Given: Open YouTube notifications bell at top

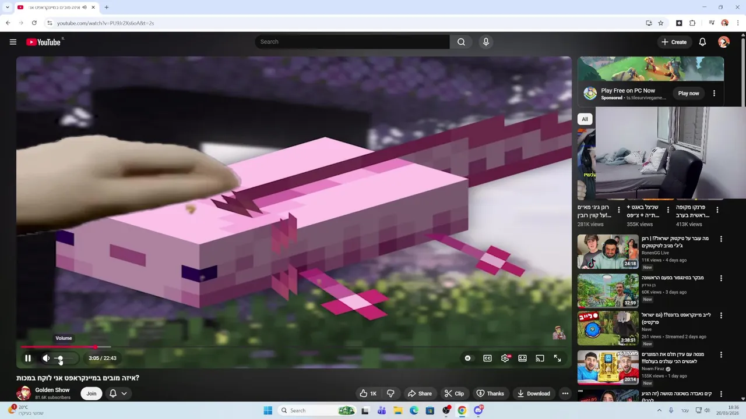Looking at the screenshot, I should [x=702, y=42].
